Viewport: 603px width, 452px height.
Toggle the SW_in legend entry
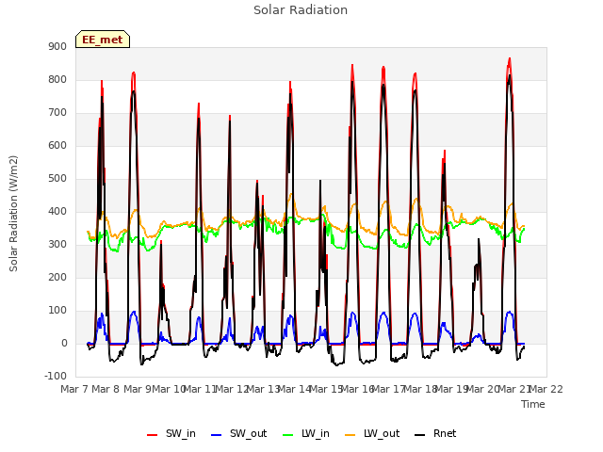(x=171, y=433)
